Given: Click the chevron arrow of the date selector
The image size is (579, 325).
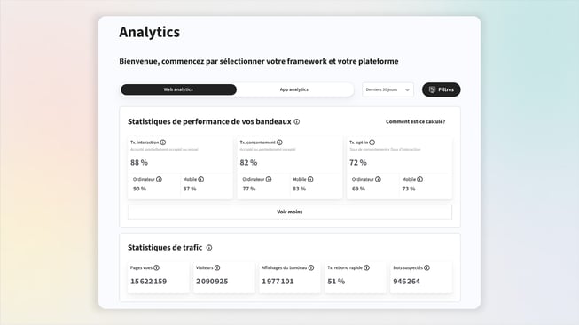Looking at the screenshot, I should [407, 90].
